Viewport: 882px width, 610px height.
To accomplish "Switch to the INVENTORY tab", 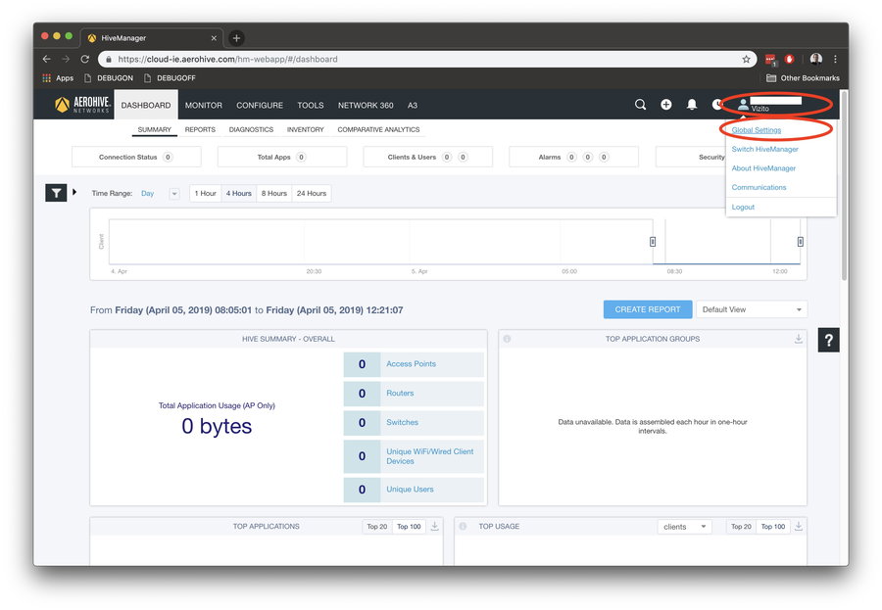I will point(305,129).
